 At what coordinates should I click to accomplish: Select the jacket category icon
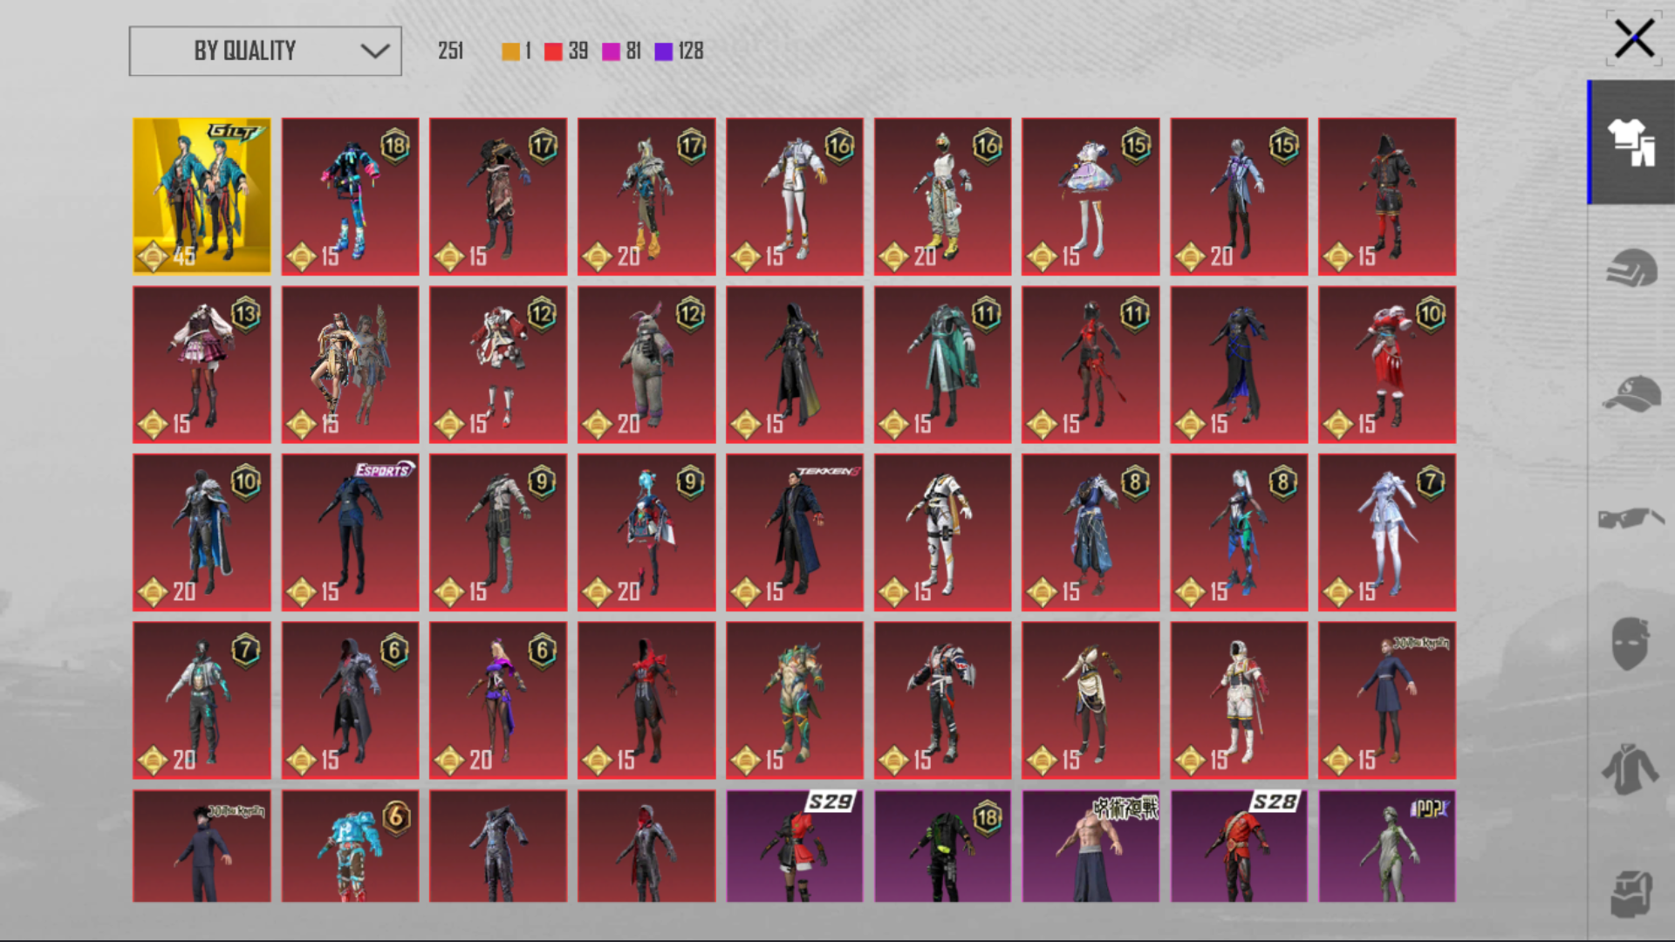click(1630, 768)
